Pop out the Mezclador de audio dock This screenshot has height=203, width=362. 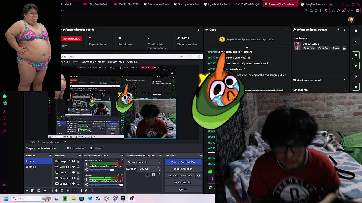pyautogui.click(x=122, y=156)
